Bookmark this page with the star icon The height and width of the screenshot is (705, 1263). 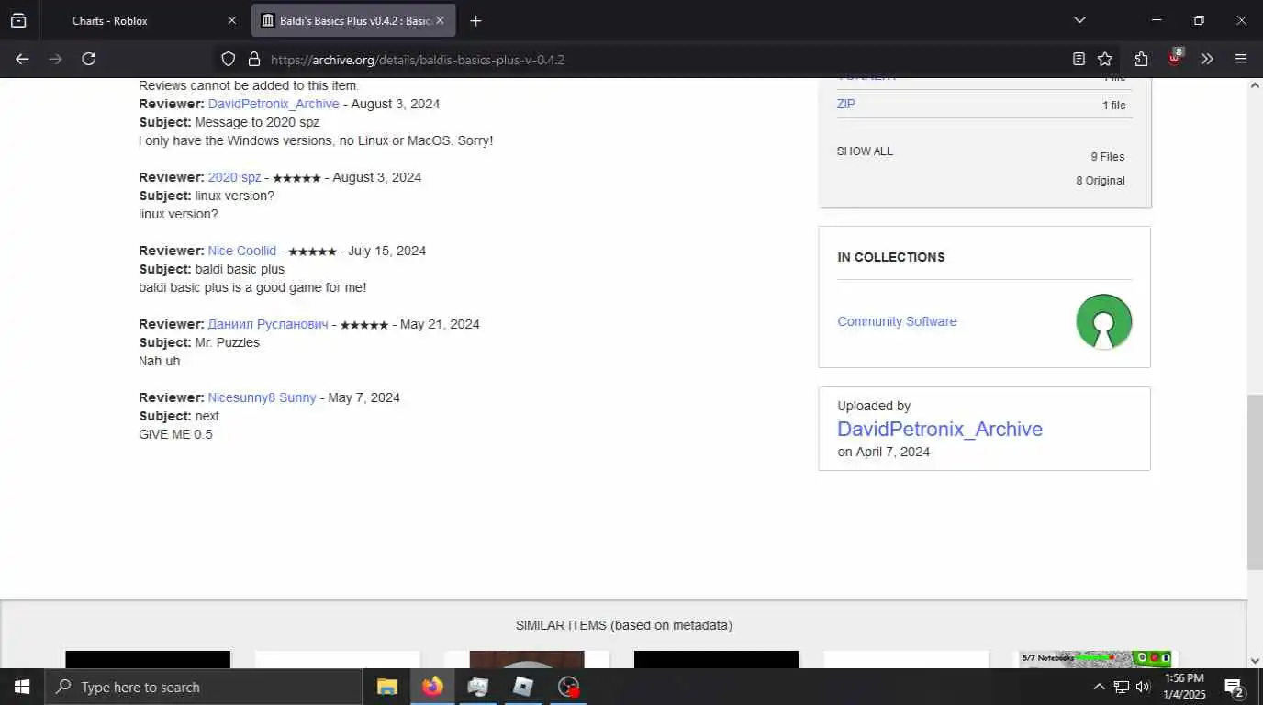(x=1105, y=59)
